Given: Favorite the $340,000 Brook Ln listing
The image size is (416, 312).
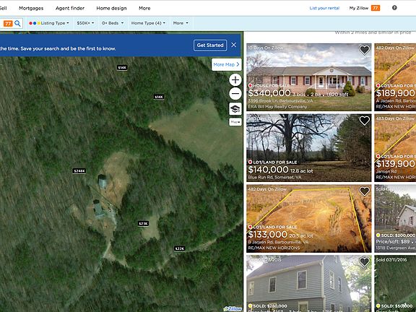Looking at the screenshot, I should pos(364,50).
